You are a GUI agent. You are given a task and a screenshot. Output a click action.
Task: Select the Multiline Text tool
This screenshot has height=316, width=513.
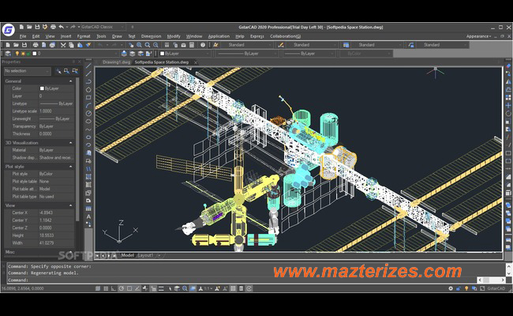(x=88, y=216)
